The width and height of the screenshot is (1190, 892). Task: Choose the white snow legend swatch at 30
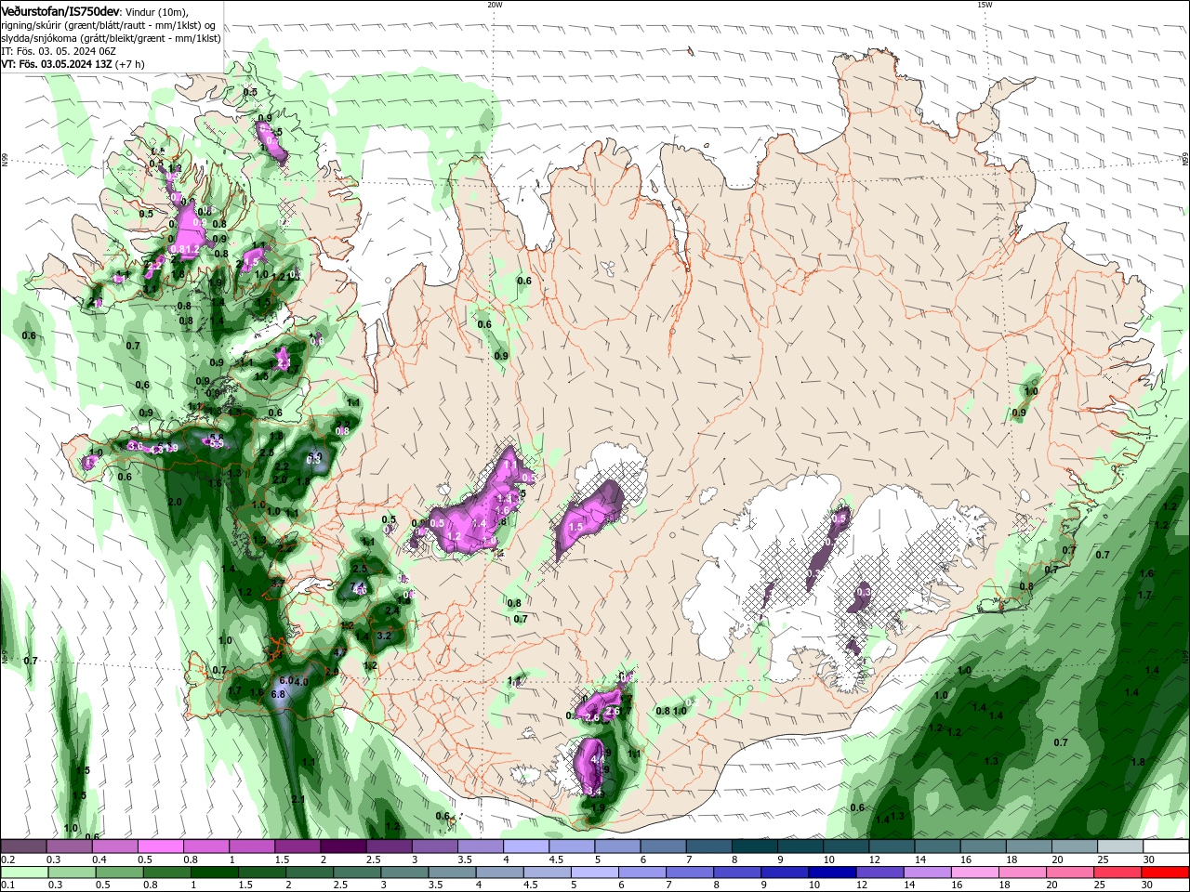(1165, 846)
